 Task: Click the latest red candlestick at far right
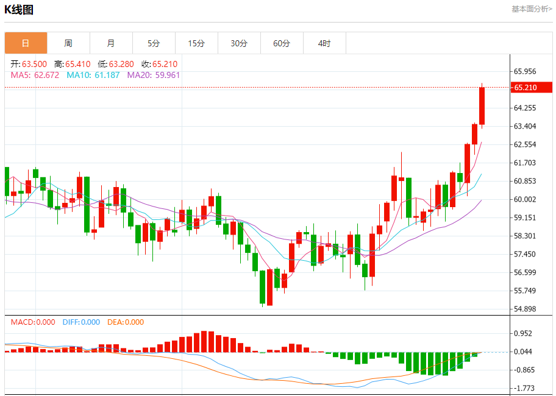point(482,106)
